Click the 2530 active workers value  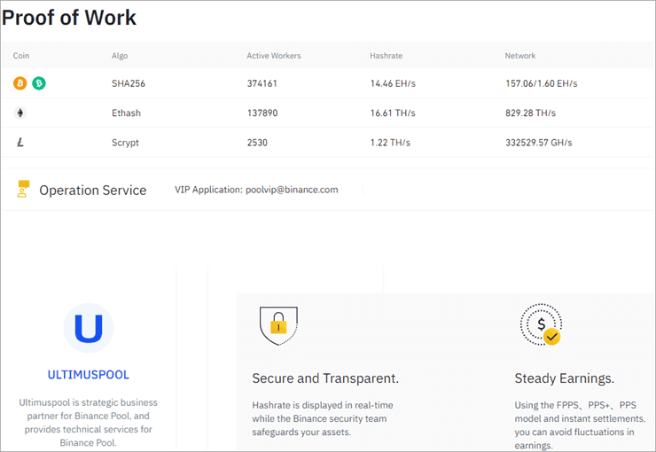click(257, 143)
